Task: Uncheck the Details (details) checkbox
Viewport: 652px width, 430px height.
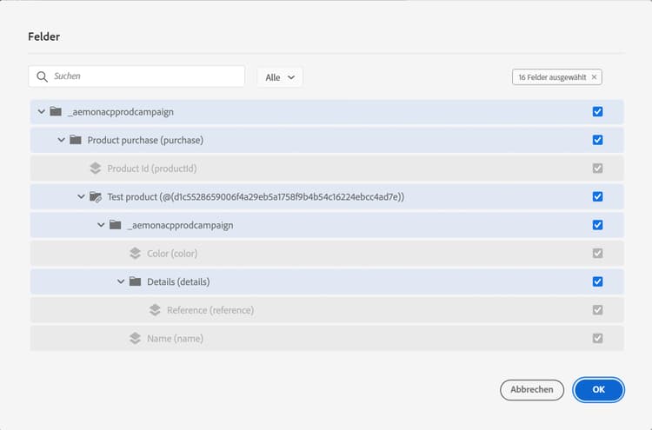Action: tap(597, 281)
